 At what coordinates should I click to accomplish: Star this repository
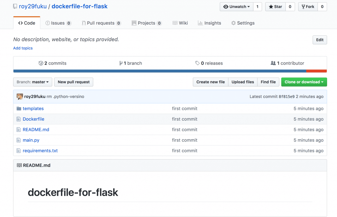point(275,7)
